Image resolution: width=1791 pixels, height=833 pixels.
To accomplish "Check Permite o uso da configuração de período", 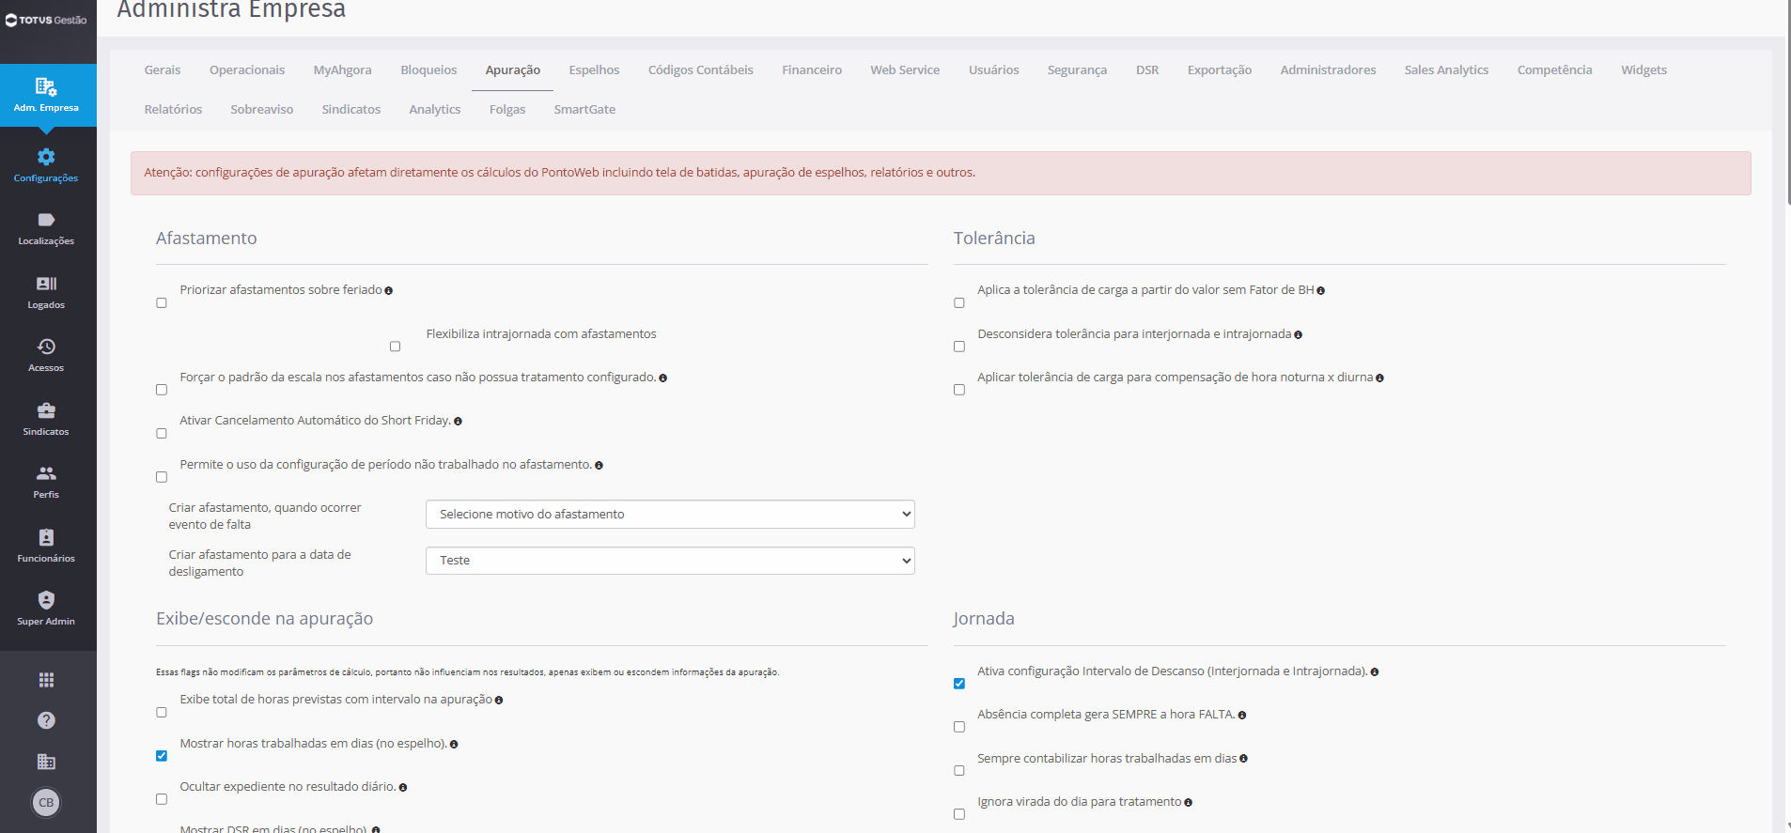I will (162, 477).
